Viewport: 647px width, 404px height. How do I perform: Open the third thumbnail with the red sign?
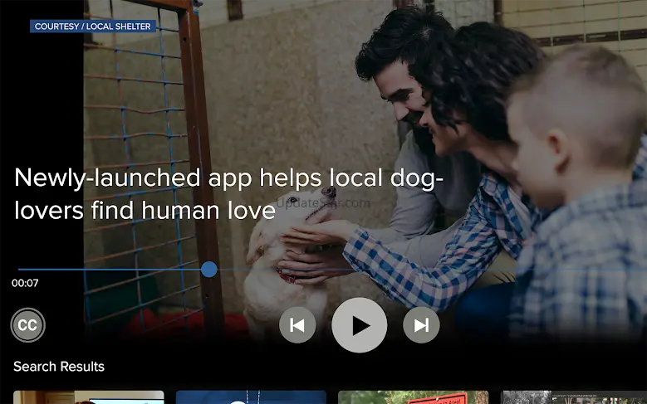(413, 397)
